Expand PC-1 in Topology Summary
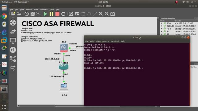 click(x=161, y=29)
